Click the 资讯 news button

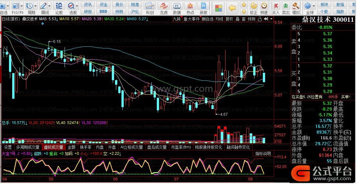88,4
